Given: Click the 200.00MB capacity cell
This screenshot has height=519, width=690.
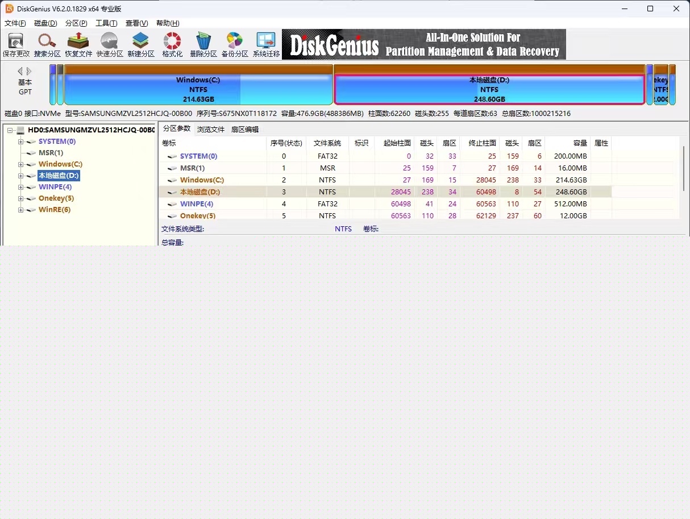Looking at the screenshot, I should coord(571,156).
